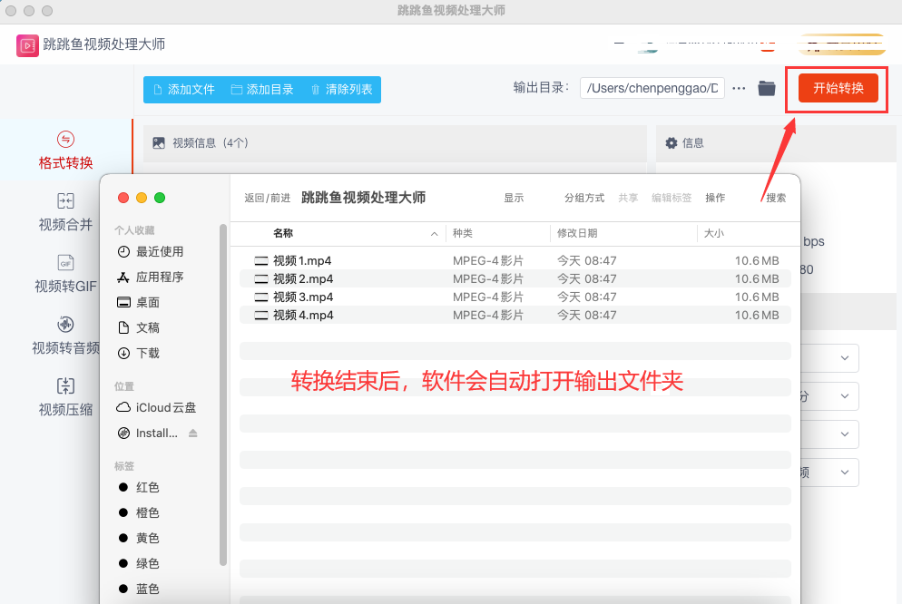The image size is (902, 604).
Task: Open iCloud云盘 in the Finder sidebar
Action: click(x=156, y=407)
